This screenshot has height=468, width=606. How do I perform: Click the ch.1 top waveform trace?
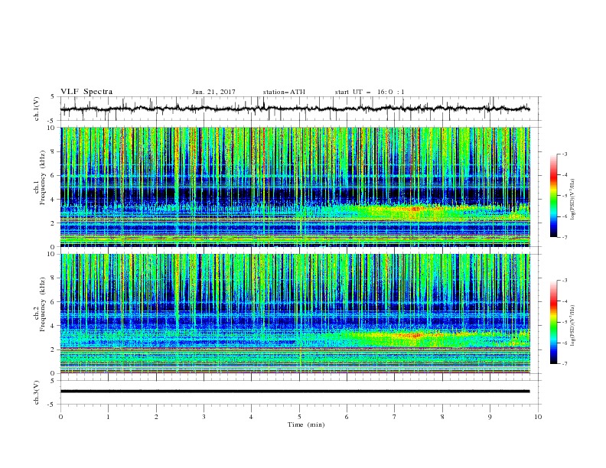(295, 109)
